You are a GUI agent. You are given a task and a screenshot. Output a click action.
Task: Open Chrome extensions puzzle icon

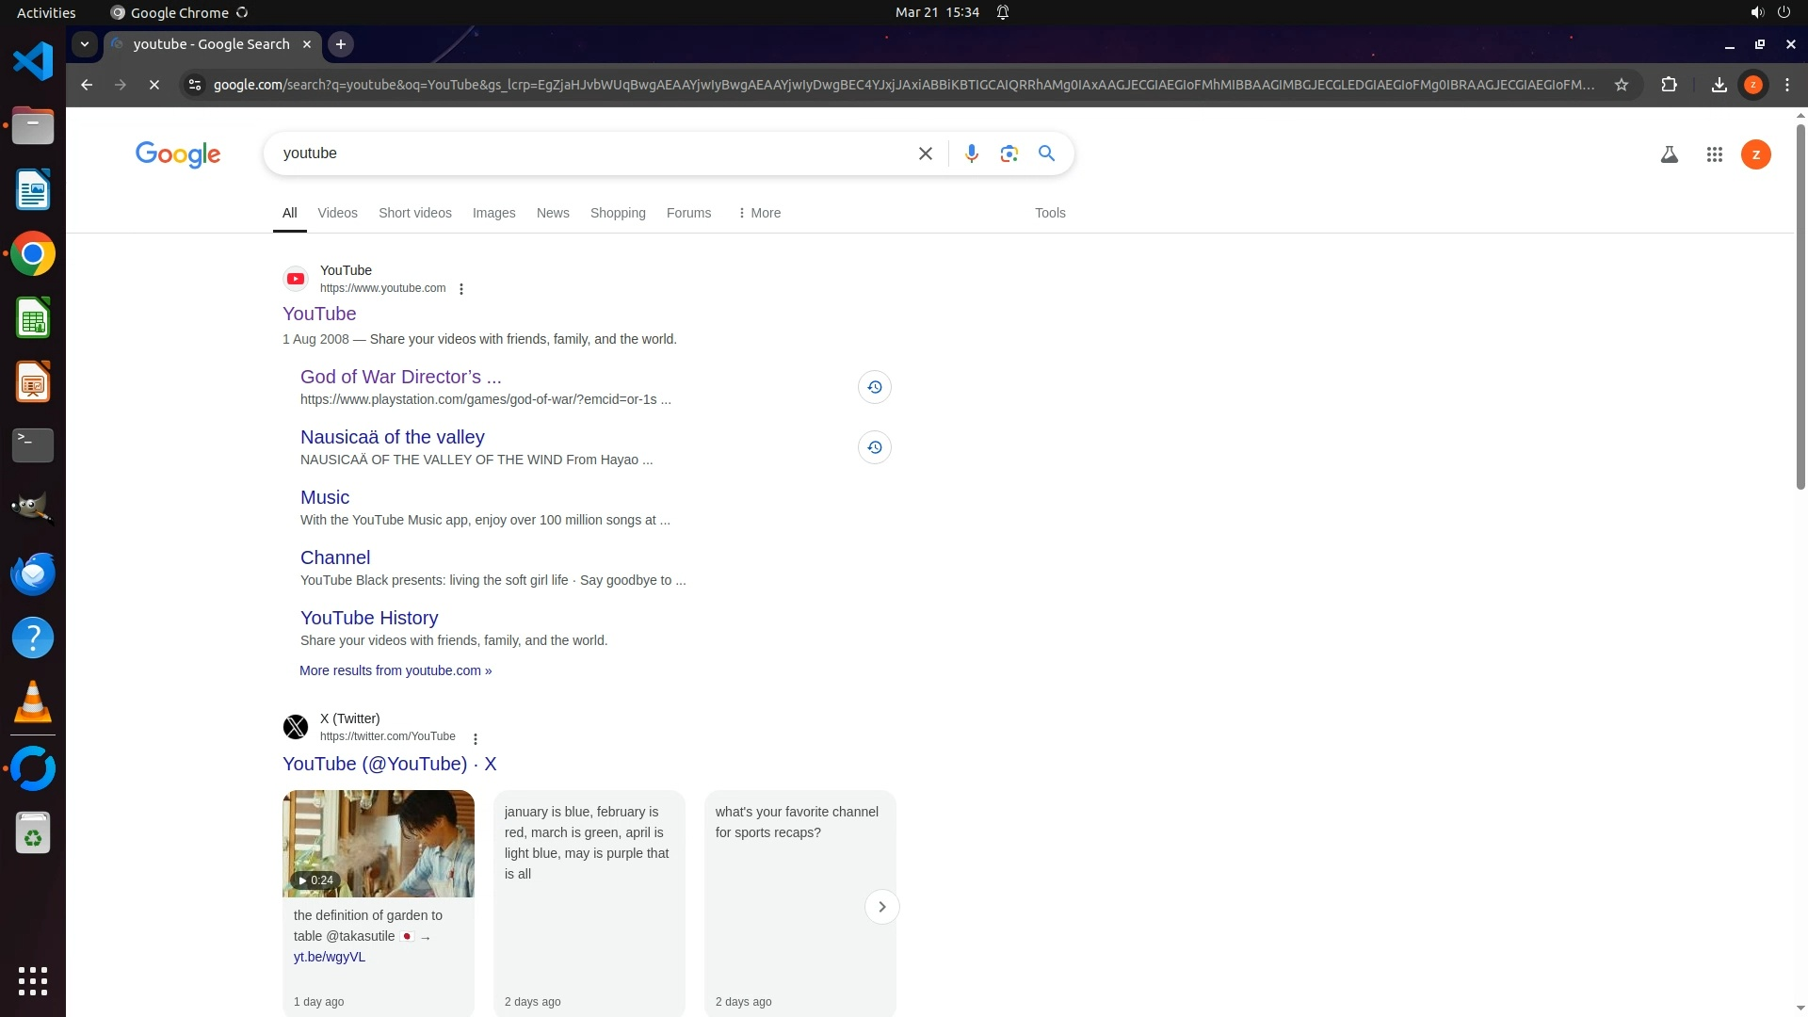[x=1669, y=85]
